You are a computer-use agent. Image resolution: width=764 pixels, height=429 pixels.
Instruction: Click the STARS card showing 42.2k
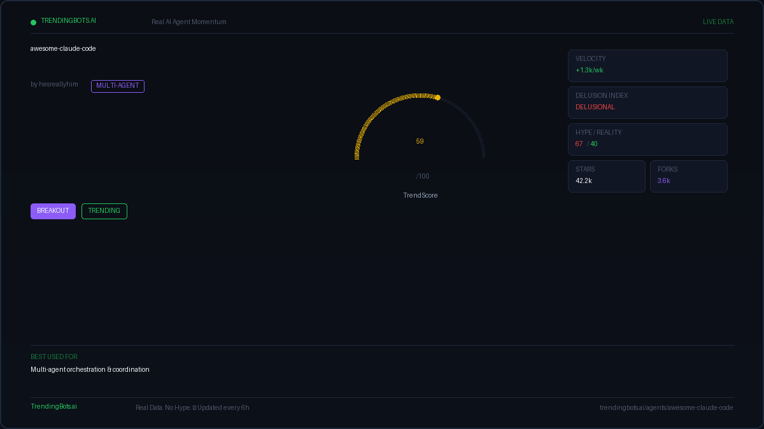click(x=607, y=176)
